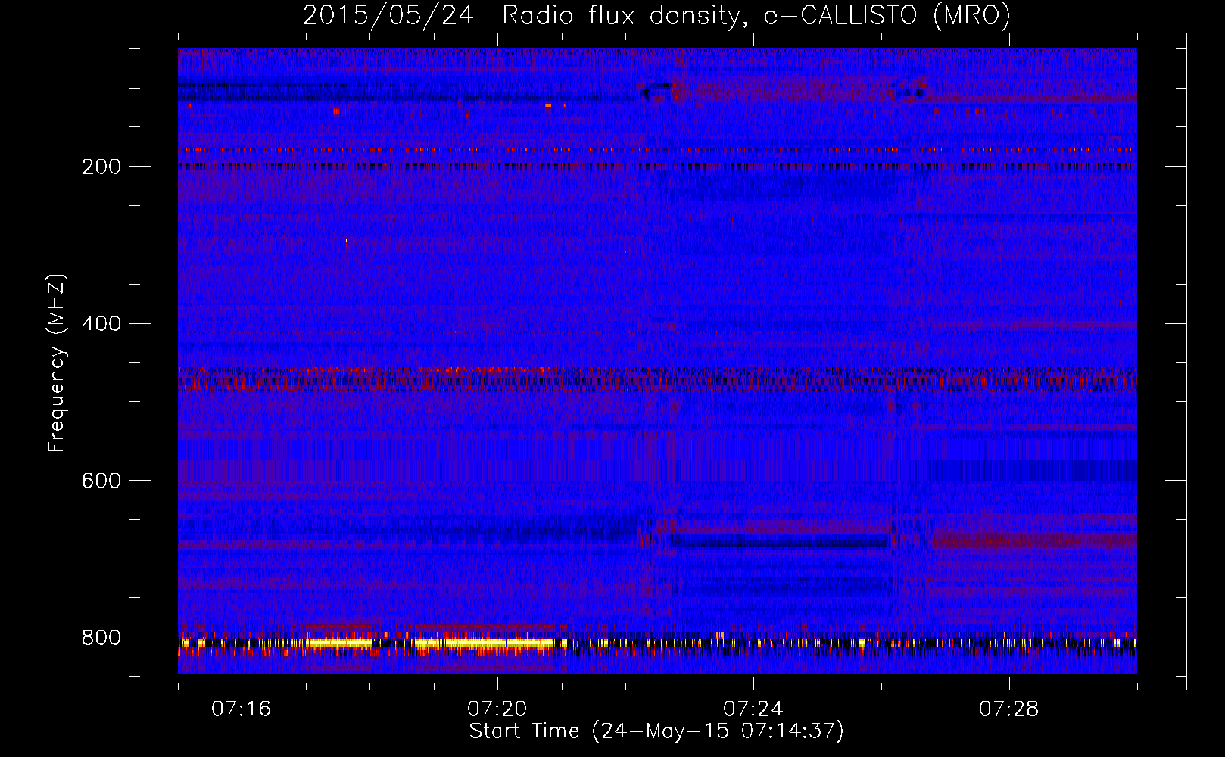Click the 'Frequency (MHZ)' axis label

tap(56, 363)
